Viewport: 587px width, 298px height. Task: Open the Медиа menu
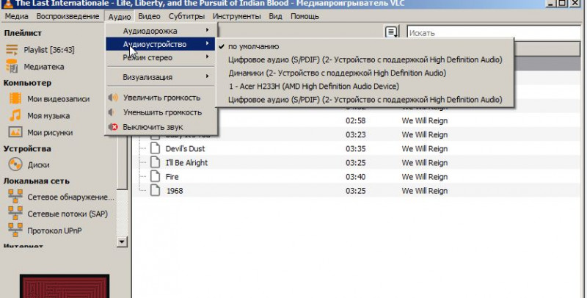pyautogui.click(x=16, y=16)
